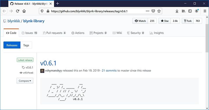Click the scrollbar up arrow
The height and width of the screenshot is (110, 209).
pos(207,17)
